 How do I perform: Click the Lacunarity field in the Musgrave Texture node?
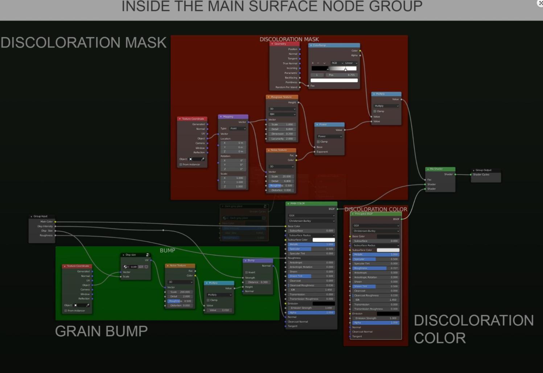(282, 138)
